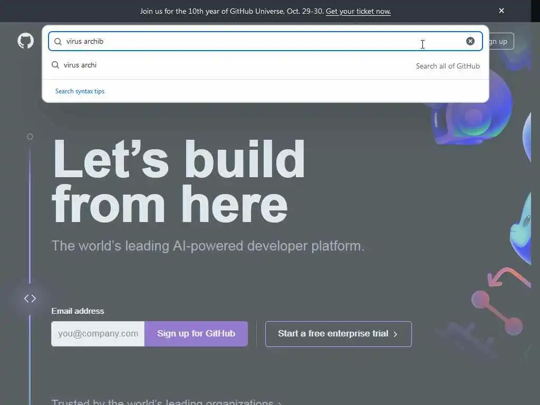Open Search syntax tips link

[80, 91]
